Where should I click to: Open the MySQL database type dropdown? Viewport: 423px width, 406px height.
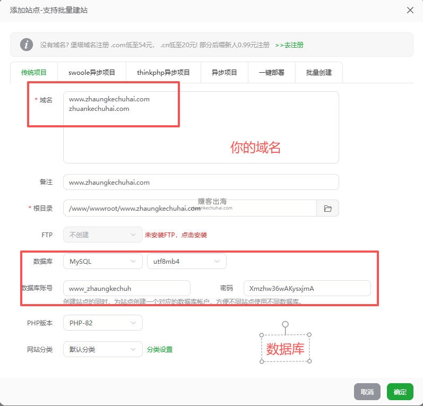point(102,261)
